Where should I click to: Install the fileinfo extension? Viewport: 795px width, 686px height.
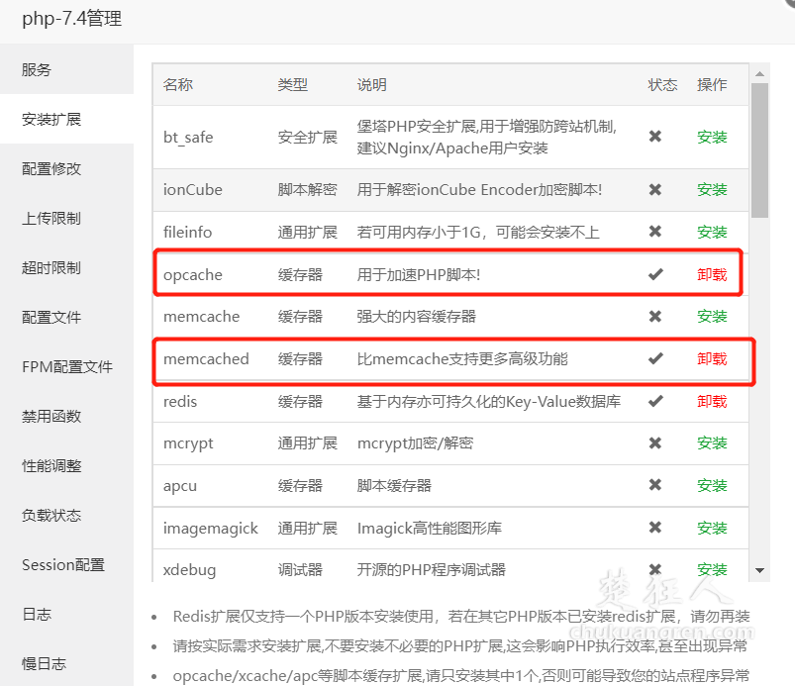coord(712,232)
